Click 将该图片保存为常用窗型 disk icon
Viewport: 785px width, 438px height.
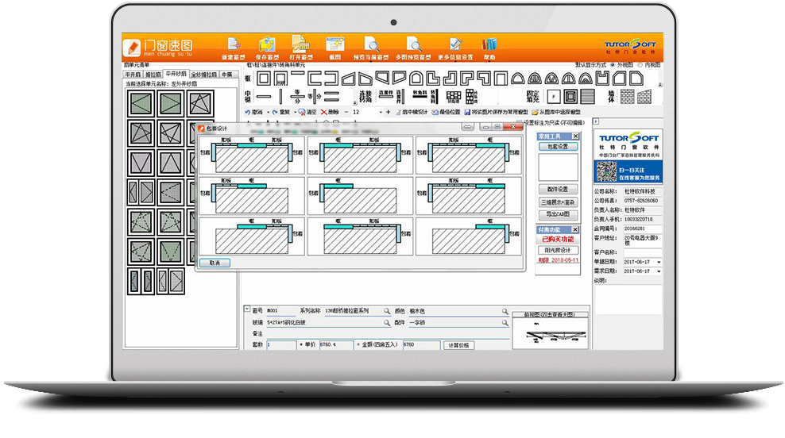tap(467, 112)
